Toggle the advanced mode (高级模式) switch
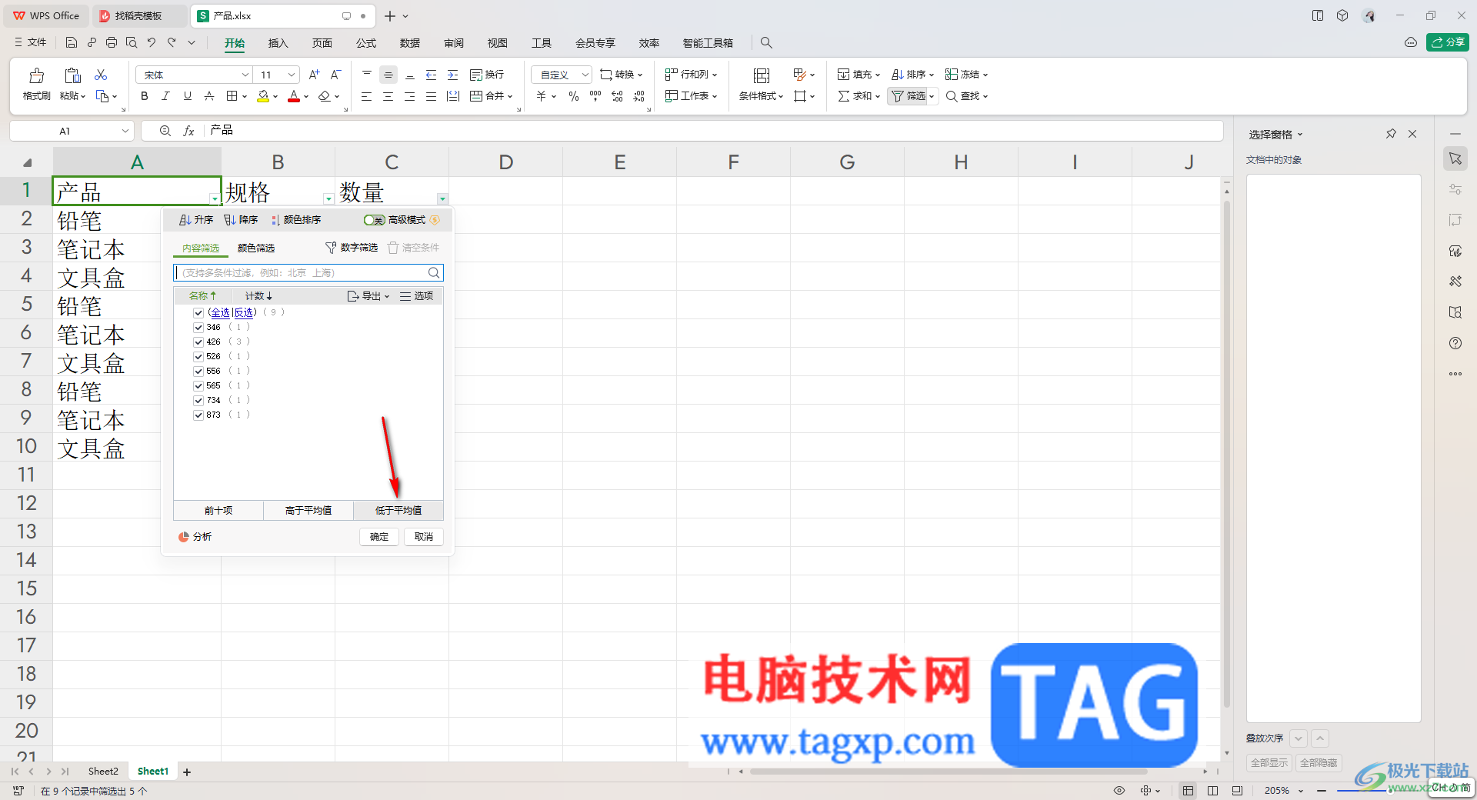 click(x=375, y=220)
